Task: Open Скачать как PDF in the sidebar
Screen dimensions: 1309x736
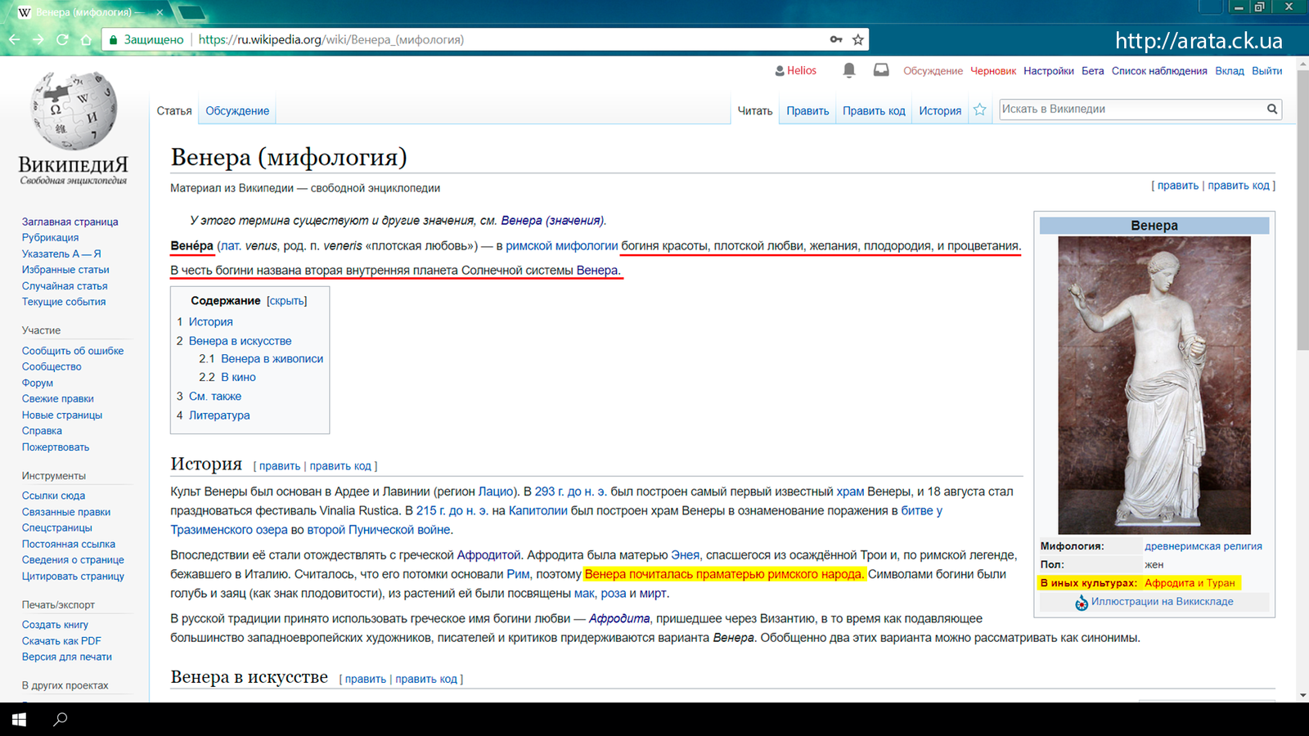Action: pyautogui.click(x=61, y=641)
